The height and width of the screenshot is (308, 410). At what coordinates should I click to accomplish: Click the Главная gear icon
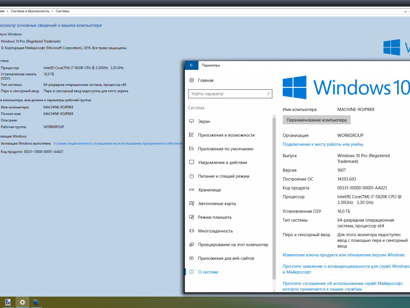[x=191, y=80]
